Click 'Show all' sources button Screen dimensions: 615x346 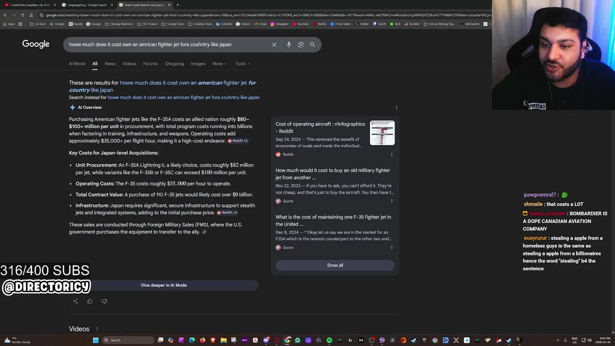(x=335, y=265)
